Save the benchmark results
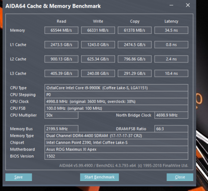Image resolution: width=208 pixels, height=191 pixels. [x=19, y=177]
